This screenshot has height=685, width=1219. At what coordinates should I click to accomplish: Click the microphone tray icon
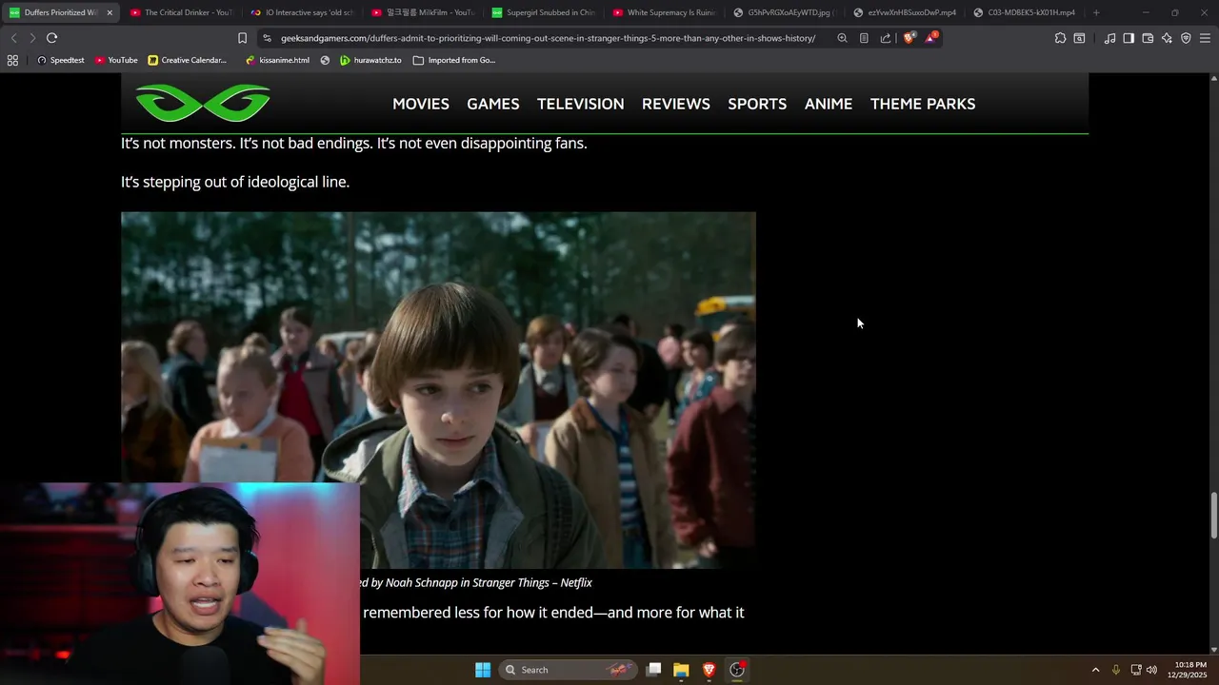1116,670
